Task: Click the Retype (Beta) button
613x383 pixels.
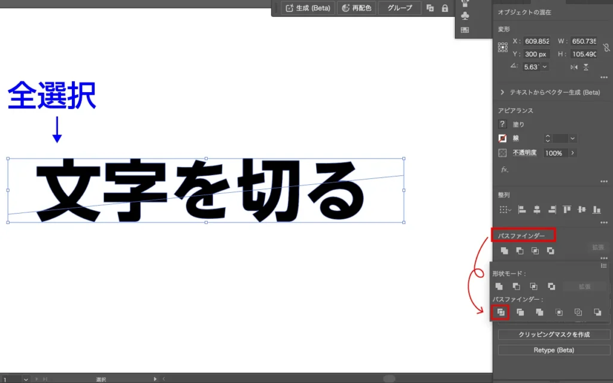Action: (x=554, y=350)
